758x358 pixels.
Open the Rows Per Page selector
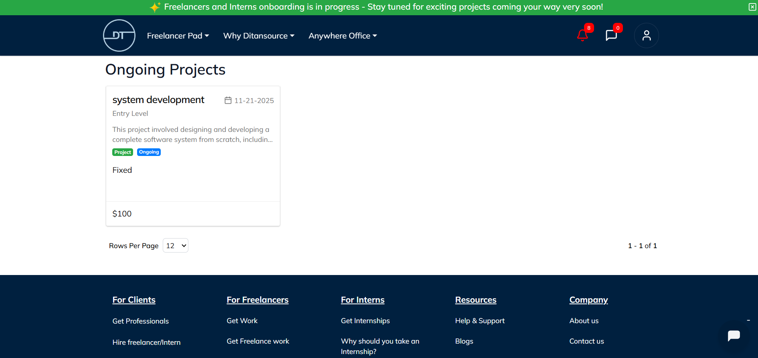point(176,246)
